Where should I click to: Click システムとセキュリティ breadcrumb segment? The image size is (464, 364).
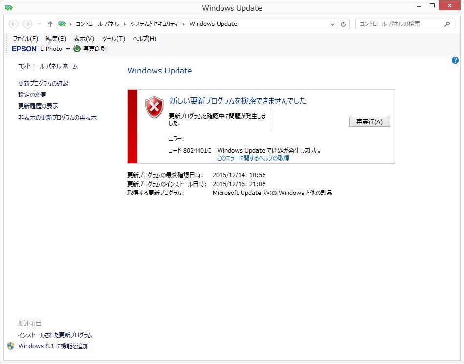154,24
